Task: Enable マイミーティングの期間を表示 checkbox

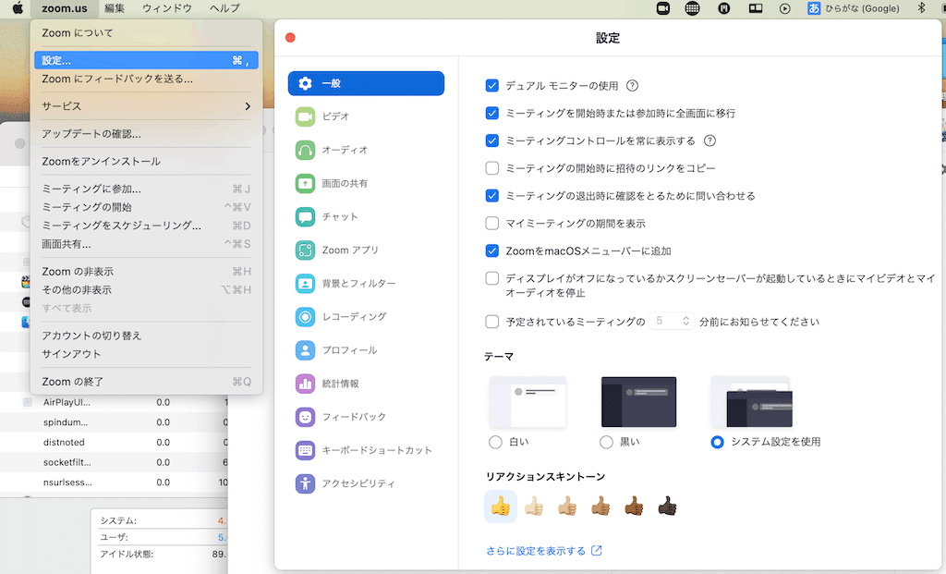Action: (x=492, y=224)
